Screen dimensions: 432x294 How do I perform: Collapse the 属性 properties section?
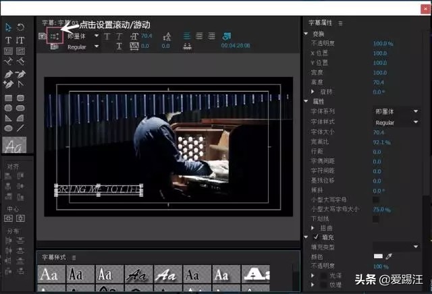pos(306,101)
